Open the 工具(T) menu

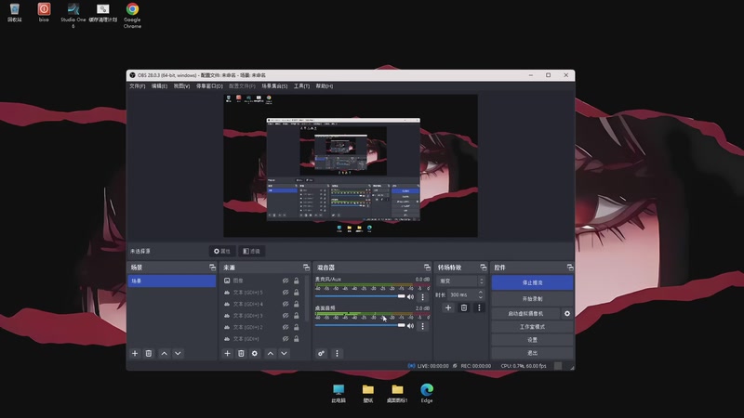[x=301, y=86]
